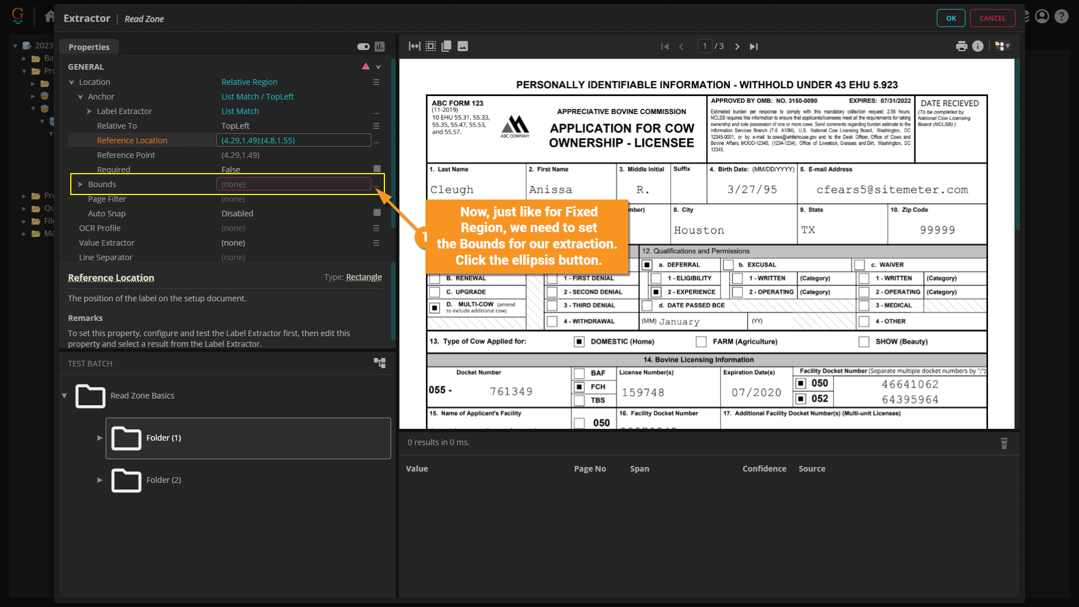
Task: Open the properties statistics chart icon
Action: coord(380,47)
